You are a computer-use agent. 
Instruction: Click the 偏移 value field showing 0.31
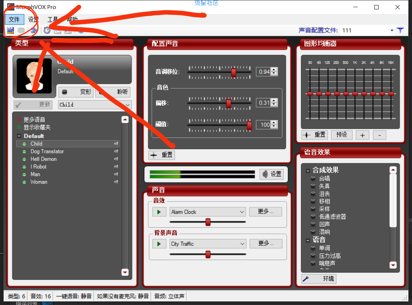point(264,103)
